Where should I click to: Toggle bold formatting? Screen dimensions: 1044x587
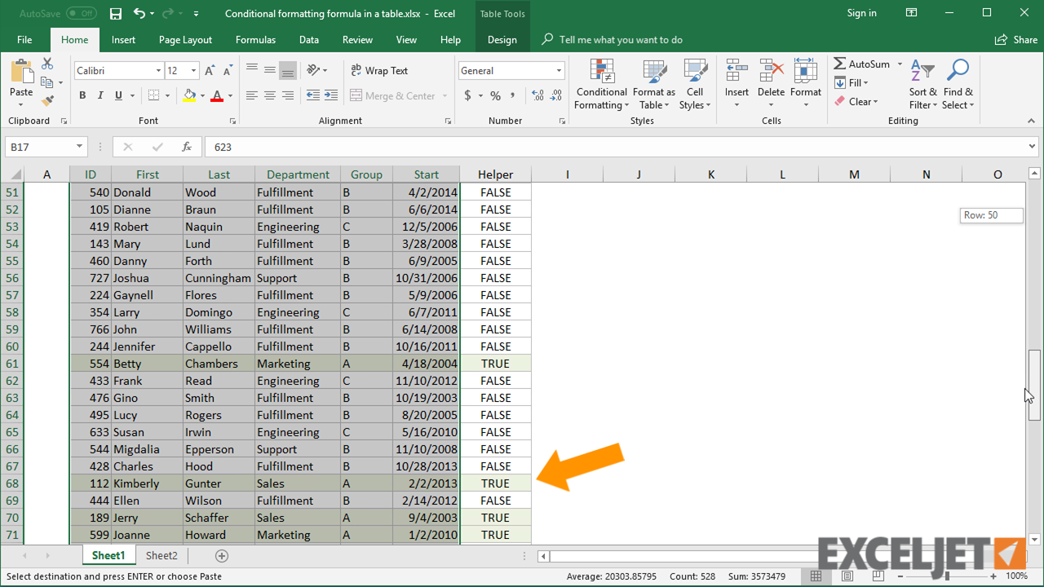(82, 95)
